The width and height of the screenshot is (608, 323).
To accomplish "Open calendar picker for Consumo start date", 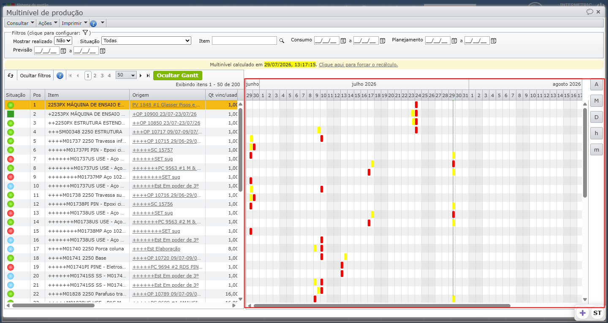I will [343, 41].
